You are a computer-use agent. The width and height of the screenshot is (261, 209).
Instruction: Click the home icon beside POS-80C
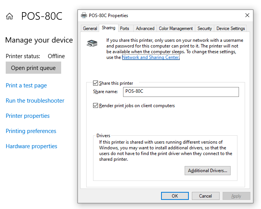[9, 16]
